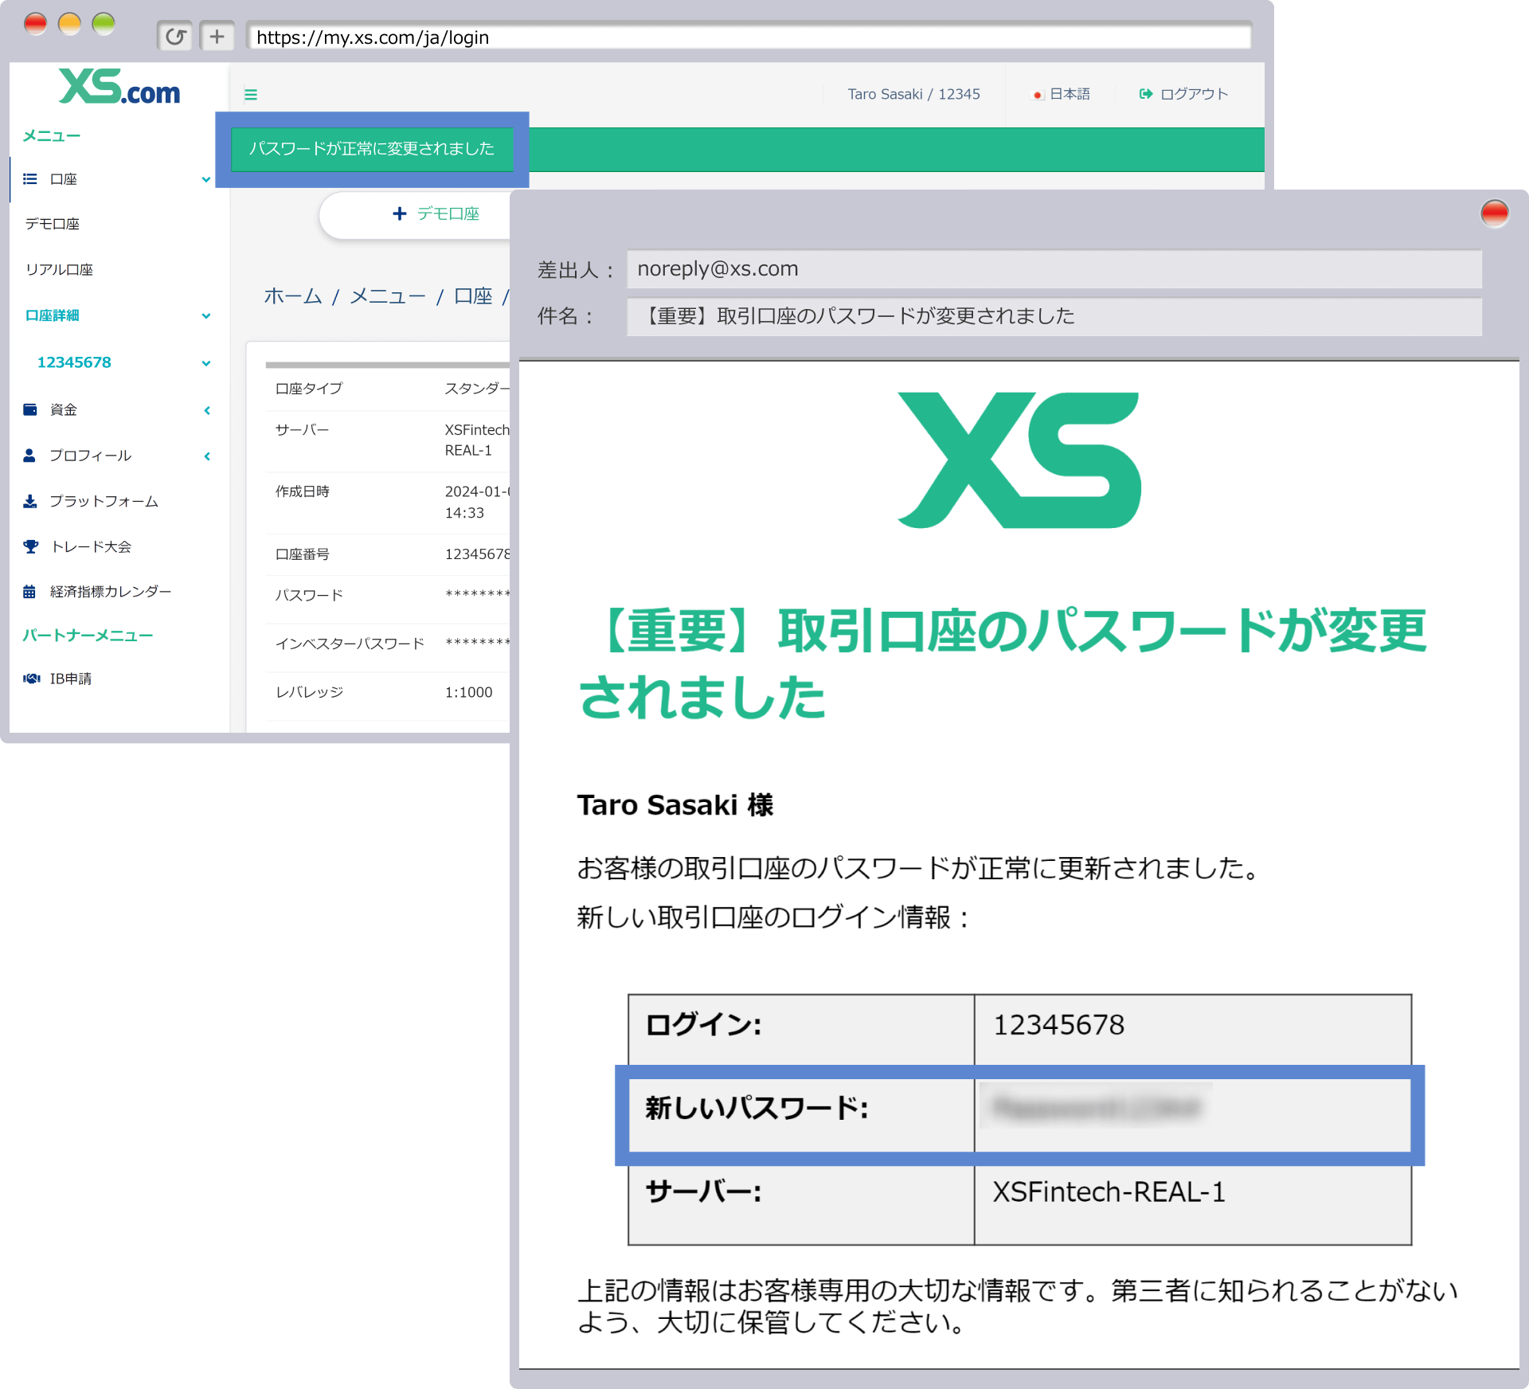Expand the プロフィール chevron
The height and width of the screenshot is (1389, 1529).
[x=207, y=456]
